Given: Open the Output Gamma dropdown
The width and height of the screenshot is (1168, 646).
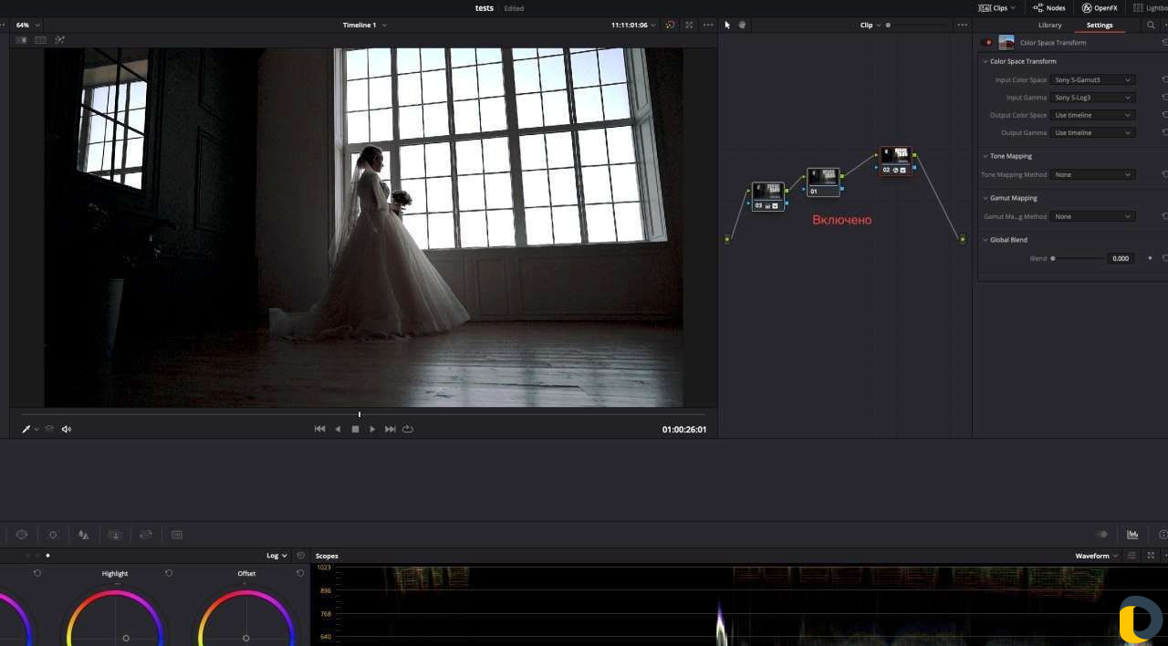Looking at the screenshot, I should (x=1092, y=132).
